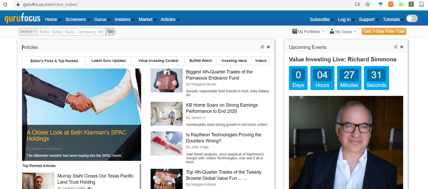Click the blue graduation cap extension icon
The height and width of the screenshot is (189, 428).
380,4
